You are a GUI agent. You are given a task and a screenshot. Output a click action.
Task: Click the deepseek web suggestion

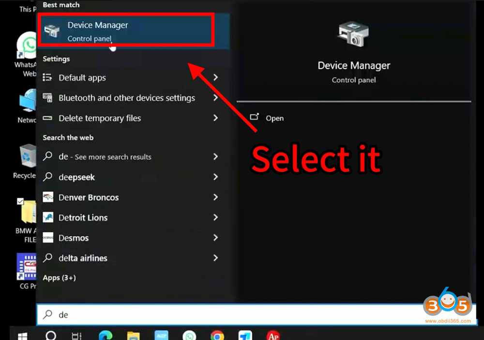click(x=76, y=177)
